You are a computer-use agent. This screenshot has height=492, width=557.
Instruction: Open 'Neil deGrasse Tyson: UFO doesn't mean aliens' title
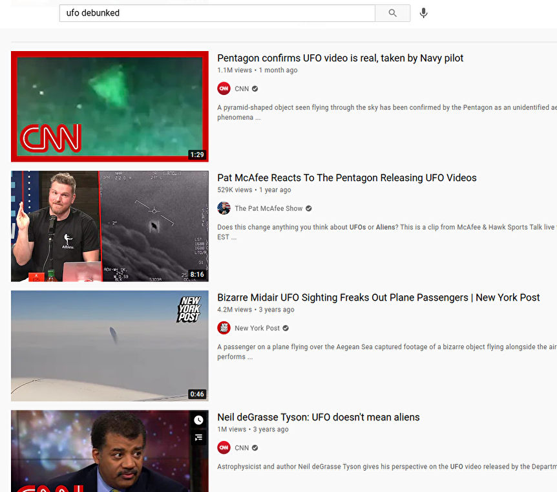pos(318,417)
